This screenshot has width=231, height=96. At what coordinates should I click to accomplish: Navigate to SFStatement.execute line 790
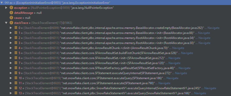click(164, 83)
